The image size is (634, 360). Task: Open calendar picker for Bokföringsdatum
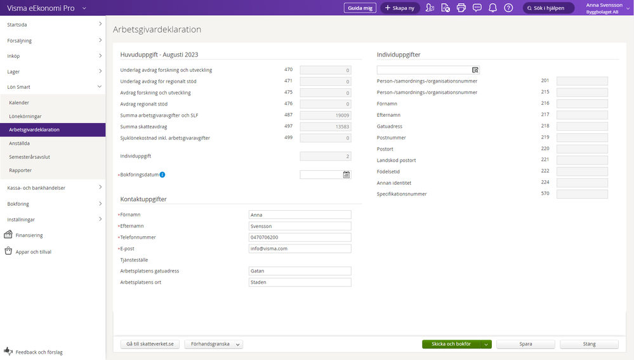point(347,175)
